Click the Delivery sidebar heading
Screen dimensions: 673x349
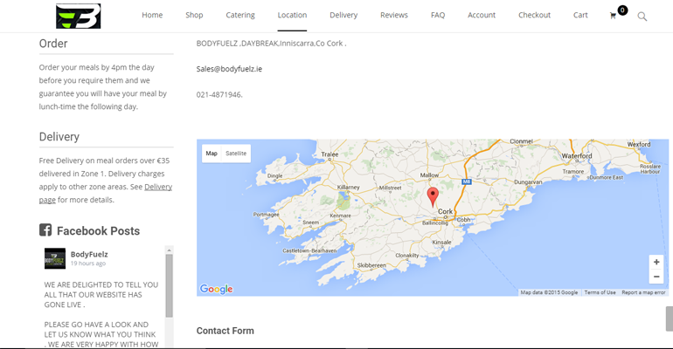tap(59, 137)
